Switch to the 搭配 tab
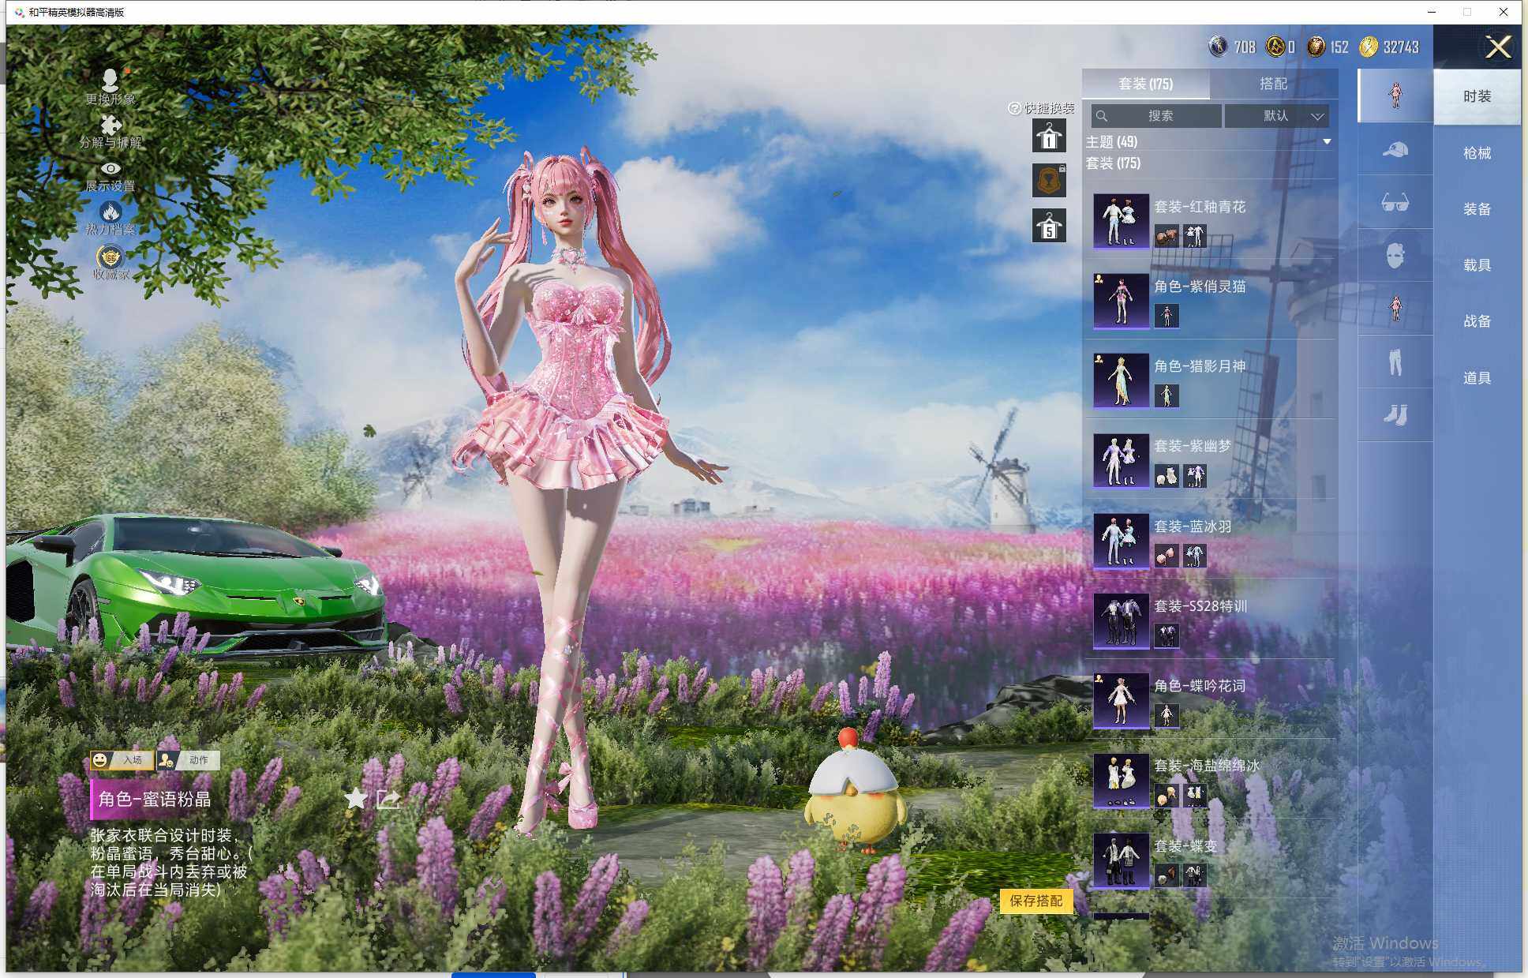 pyautogui.click(x=1272, y=84)
